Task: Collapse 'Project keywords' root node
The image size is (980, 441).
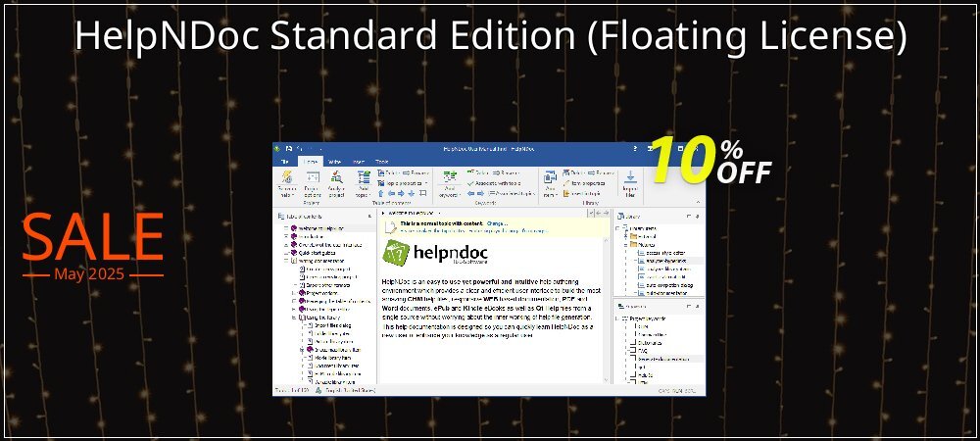Action: pos(618,318)
